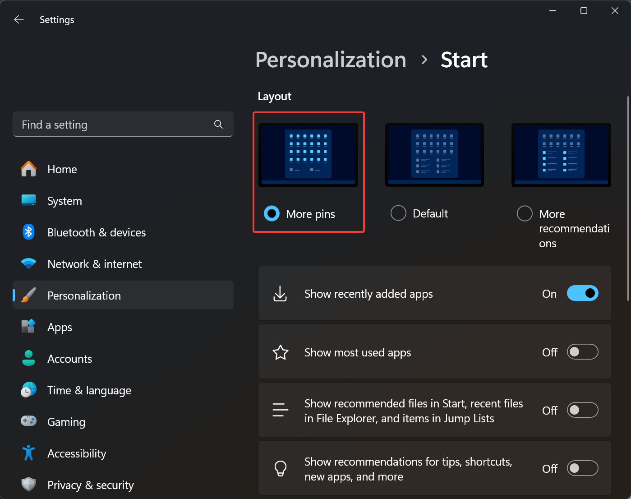Click the Show recently added apps label
Image resolution: width=631 pixels, height=499 pixels.
coord(368,294)
